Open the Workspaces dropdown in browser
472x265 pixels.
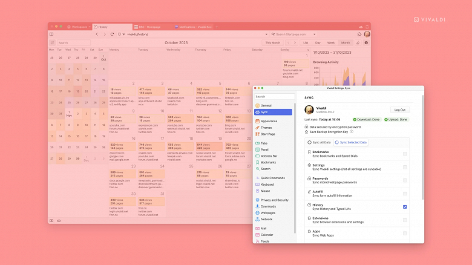tap(79, 27)
